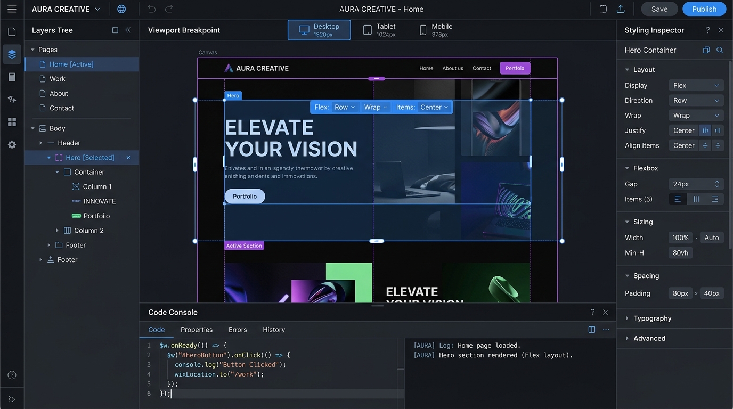Click the square pop-out icon in Layers Tree

(x=115, y=30)
